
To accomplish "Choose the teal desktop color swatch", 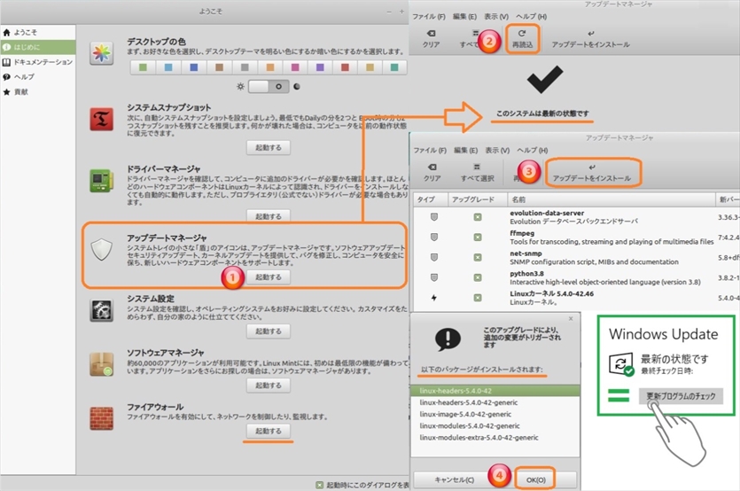I will click(394, 67).
